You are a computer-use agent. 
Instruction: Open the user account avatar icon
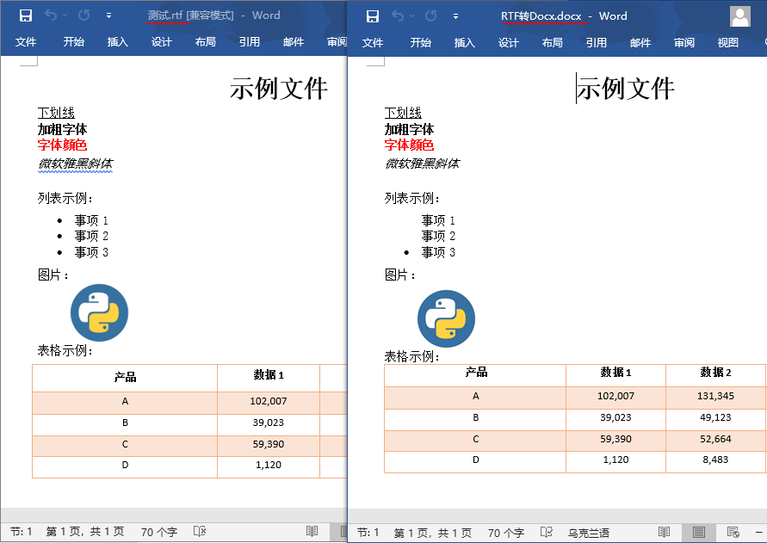pos(739,16)
